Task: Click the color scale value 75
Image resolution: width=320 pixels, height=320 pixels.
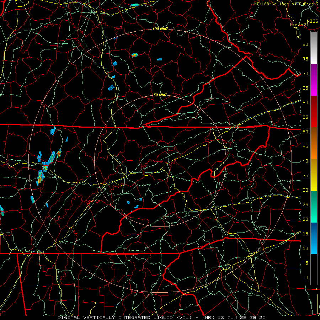Action: pyautogui.click(x=305, y=59)
